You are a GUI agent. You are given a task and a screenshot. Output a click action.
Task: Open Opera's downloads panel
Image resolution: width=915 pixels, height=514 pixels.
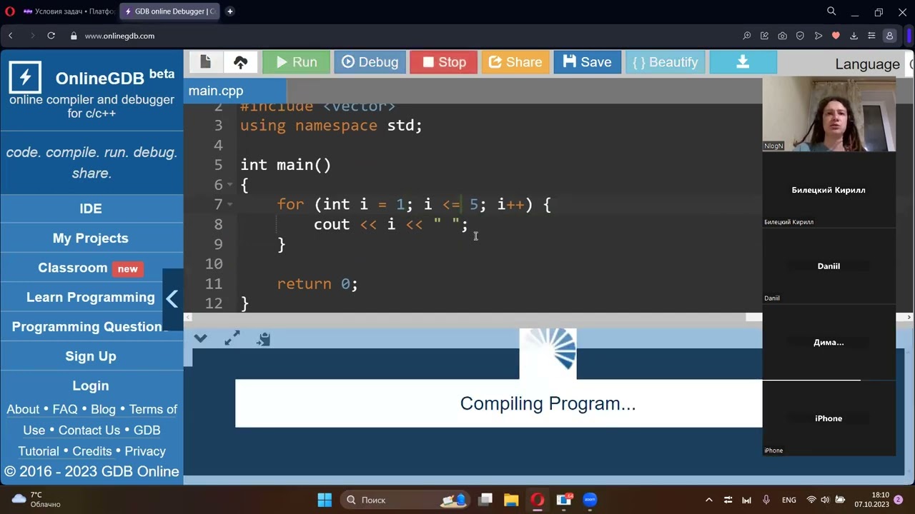point(854,36)
